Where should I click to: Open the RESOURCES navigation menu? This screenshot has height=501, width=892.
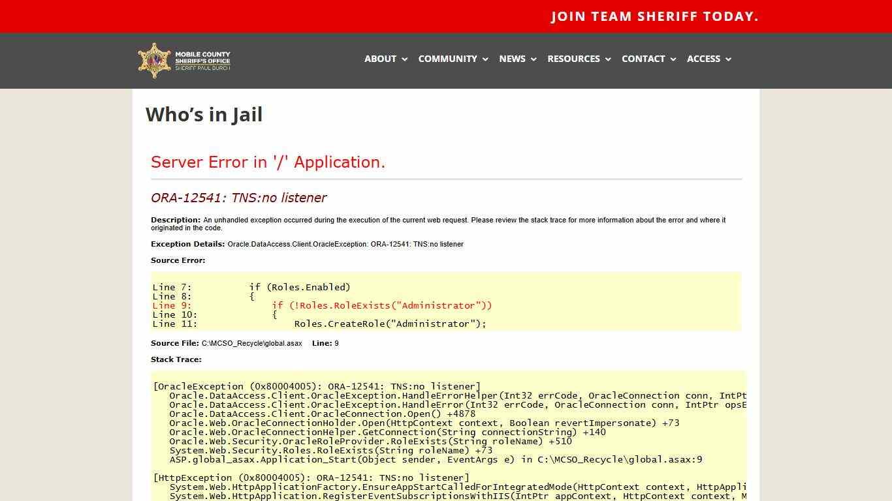click(x=573, y=59)
